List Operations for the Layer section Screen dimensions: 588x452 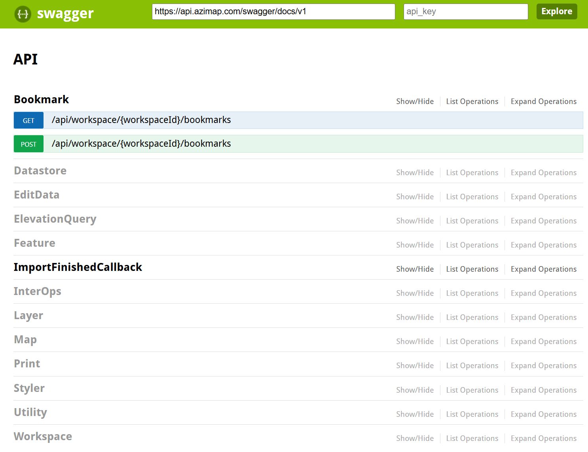[x=472, y=318]
